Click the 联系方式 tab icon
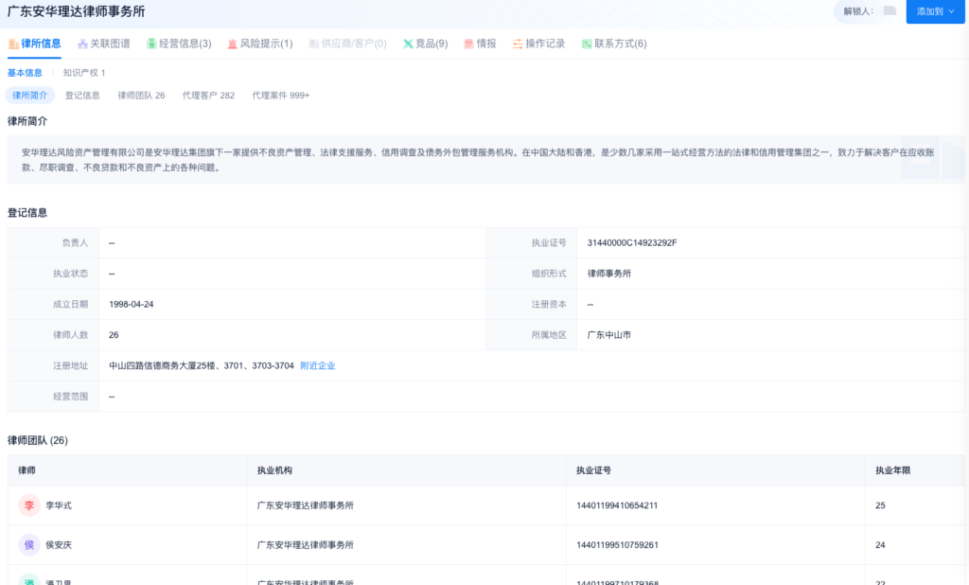The image size is (969, 585). point(587,44)
